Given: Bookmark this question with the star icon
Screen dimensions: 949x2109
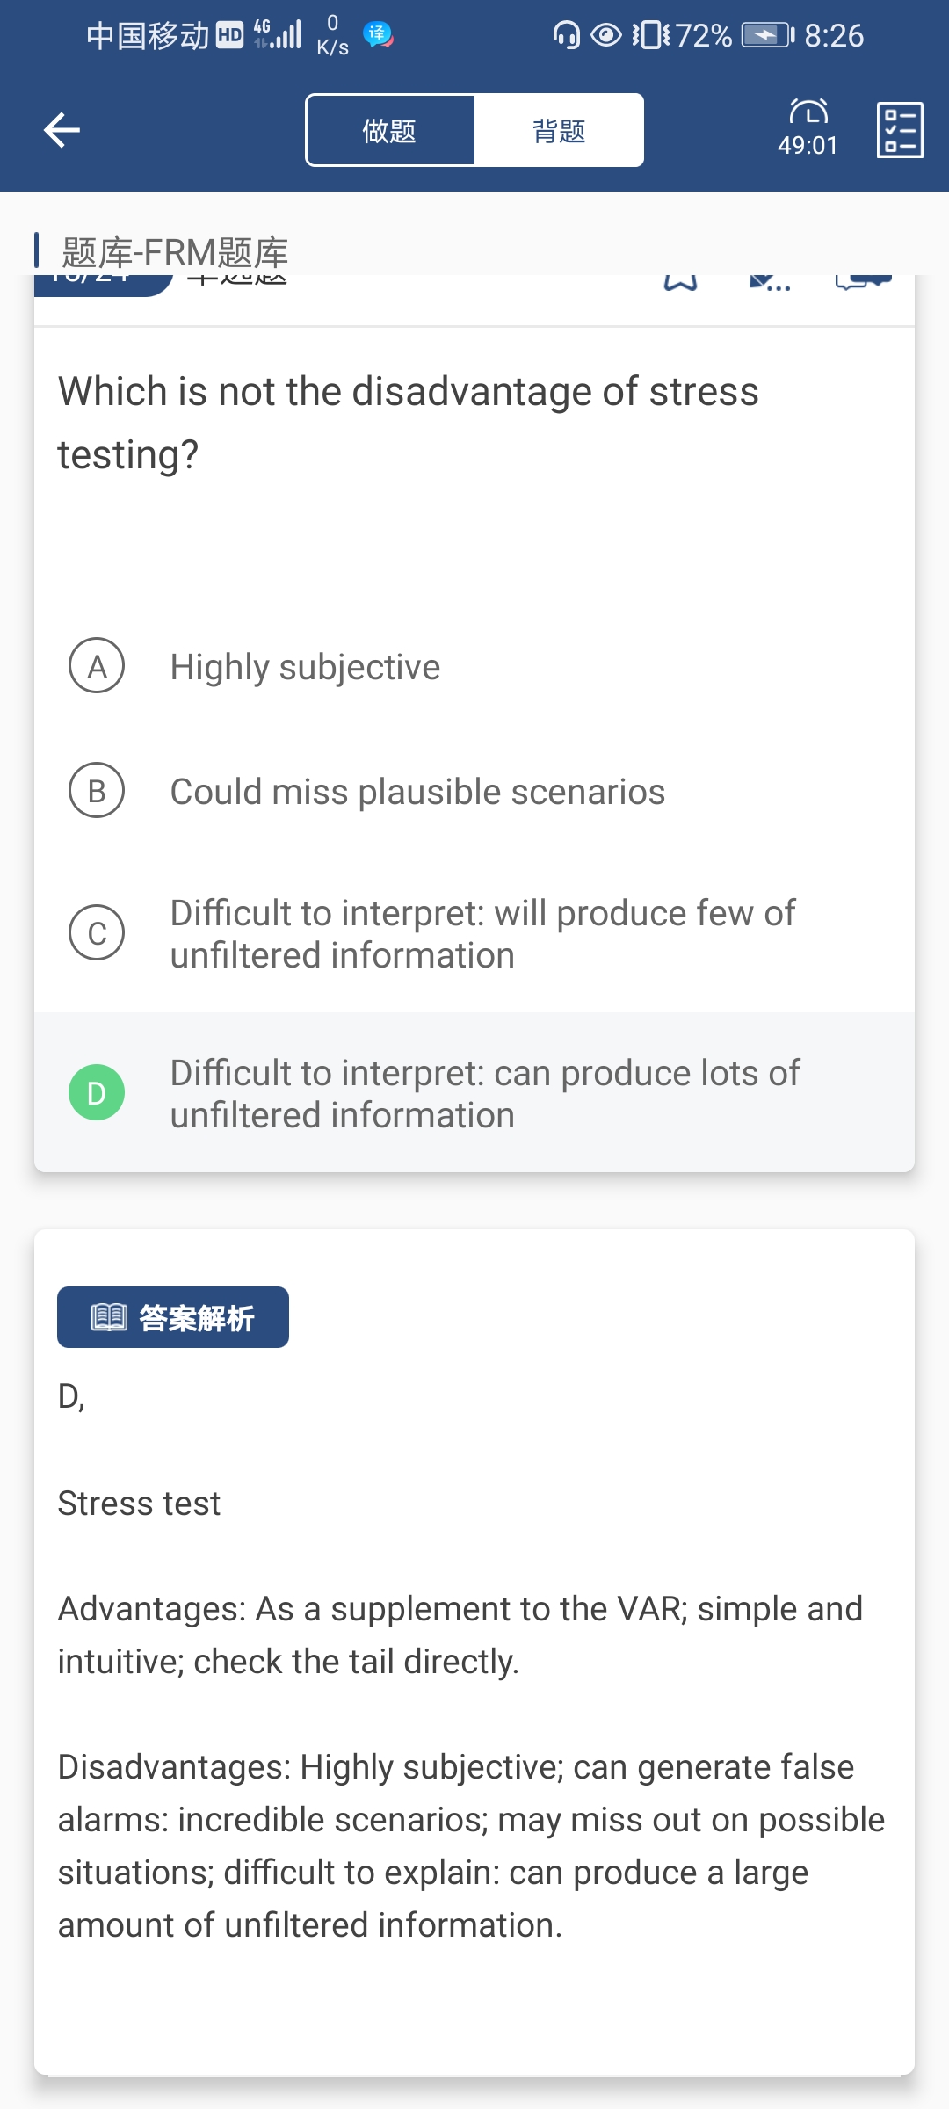Looking at the screenshot, I should pyautogui.click(x=680, y=283).
